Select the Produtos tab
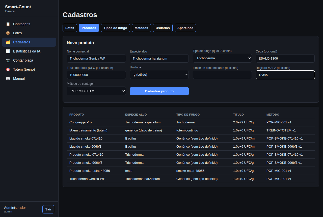323x217 pixels. (89, 28)
